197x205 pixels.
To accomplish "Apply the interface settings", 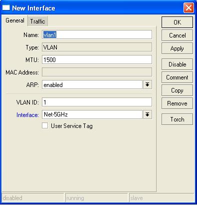I will 177,48.
